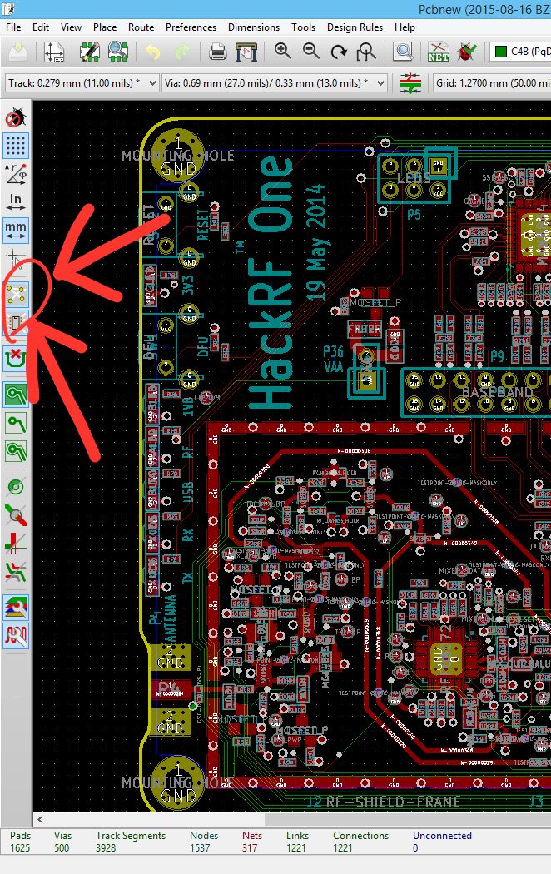Toggle tracks sketch mode
The height and width of the screenshot is (874, 551).
click(x=16, y=544)
